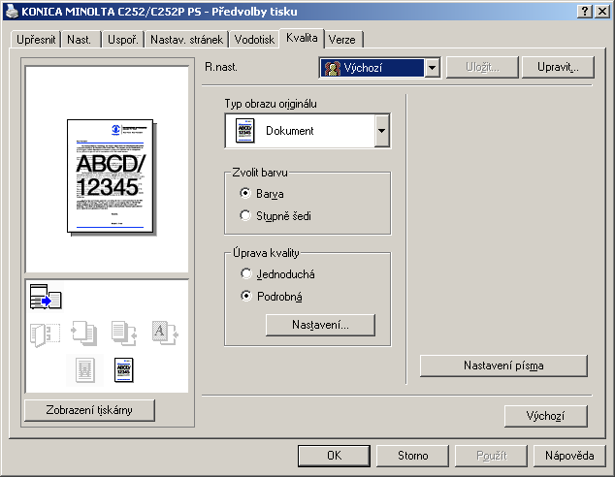Screen dimensions: 615x477
Task: Click the greyed page insert icon
Action: point(84,334)
